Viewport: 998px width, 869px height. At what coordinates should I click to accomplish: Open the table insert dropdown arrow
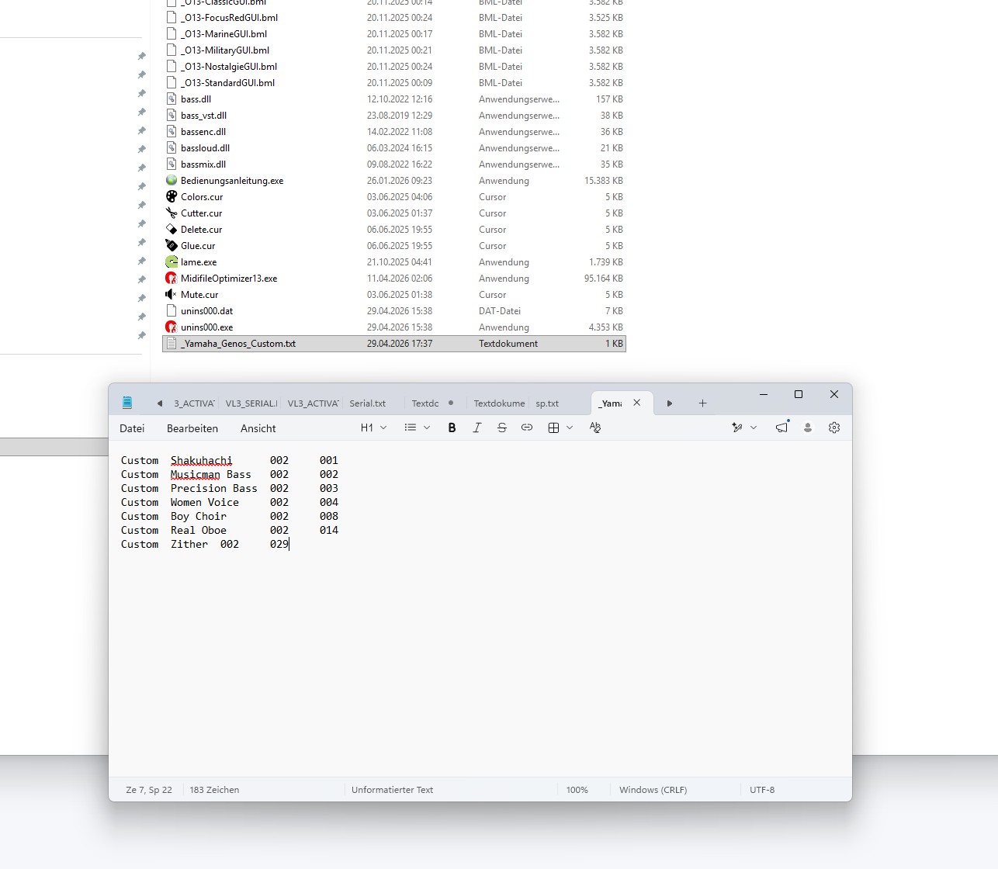(x=570, y=428)
